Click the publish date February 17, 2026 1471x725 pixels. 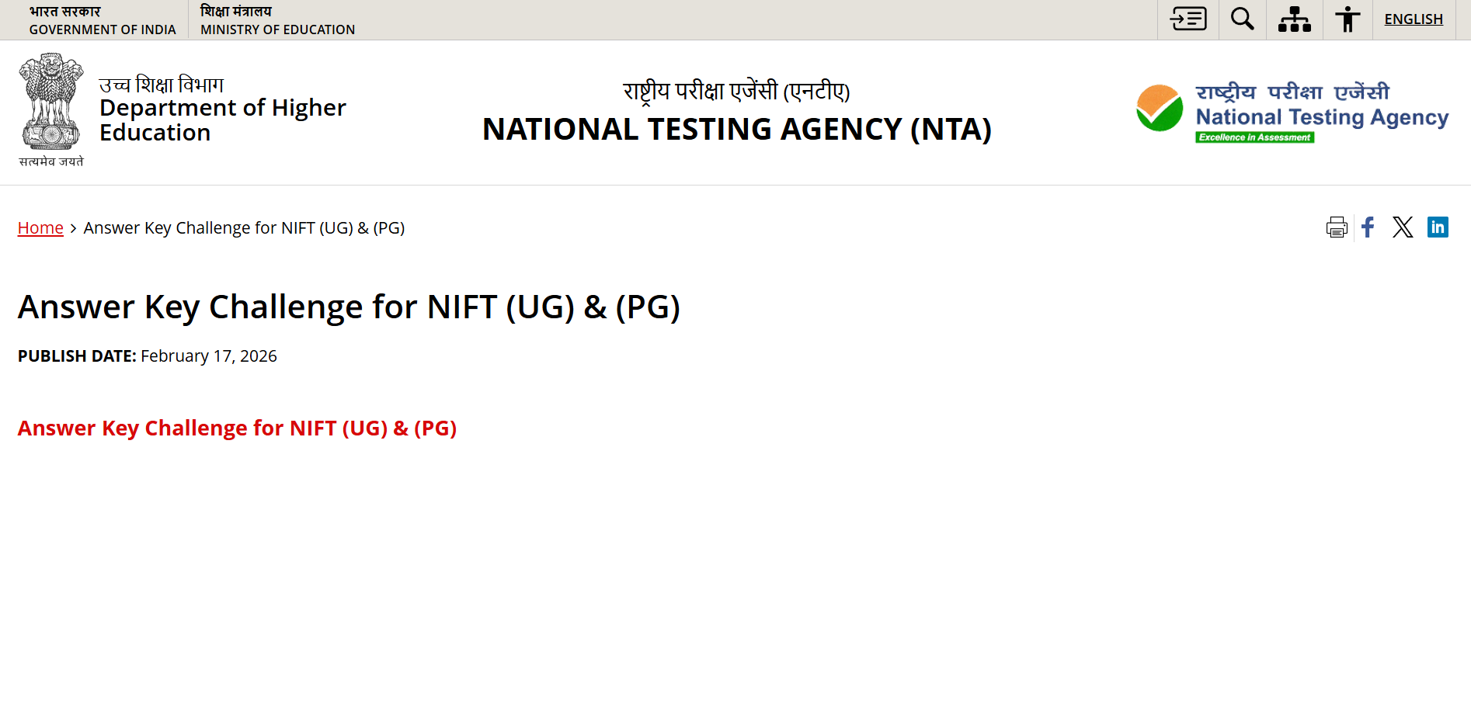click(x=207, y=356)
